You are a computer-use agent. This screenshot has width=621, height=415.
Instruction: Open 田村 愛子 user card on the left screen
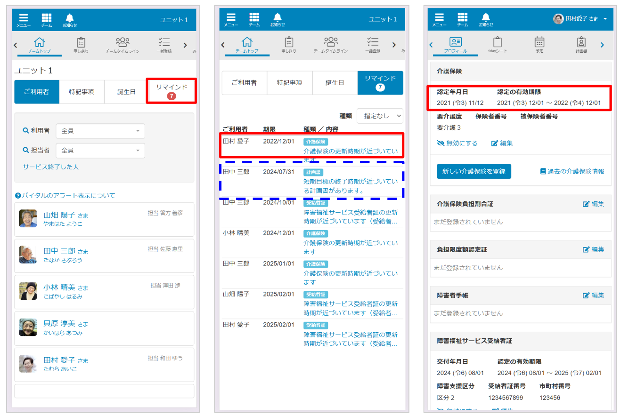coord(104,365)
